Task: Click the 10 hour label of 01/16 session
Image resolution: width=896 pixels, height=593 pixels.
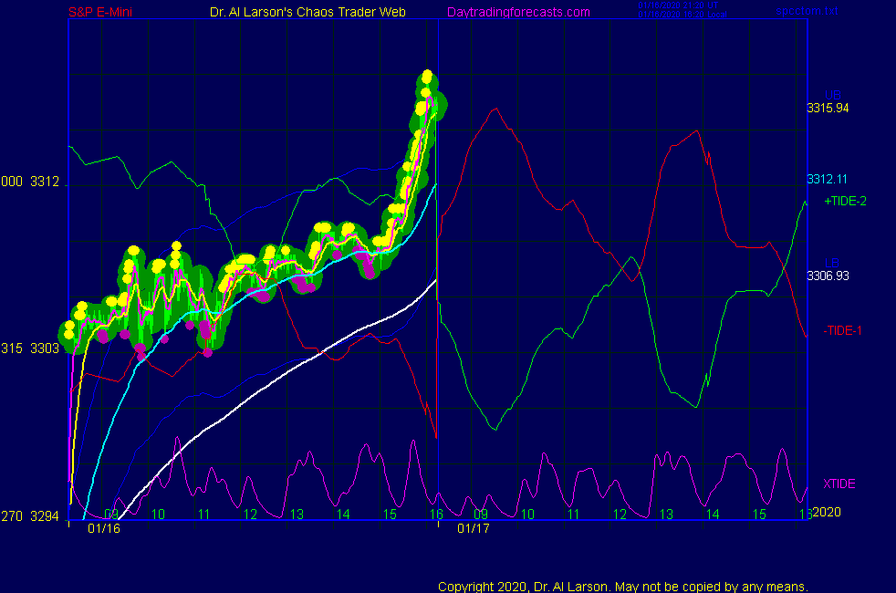Action: tap(158, 515)
